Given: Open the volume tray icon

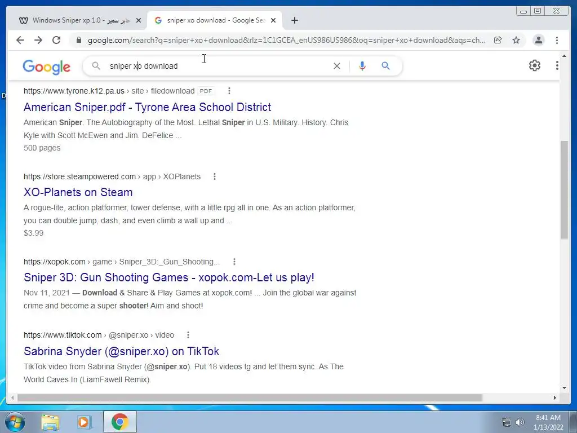Looking at the screenshot, I should click(520, 422).
